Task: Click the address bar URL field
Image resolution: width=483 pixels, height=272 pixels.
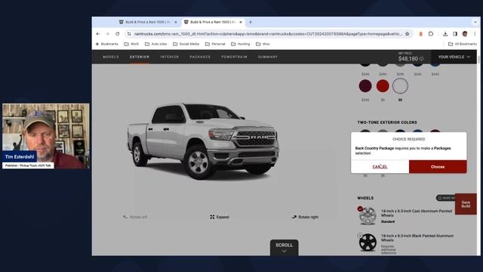Action: click(268, 34)
